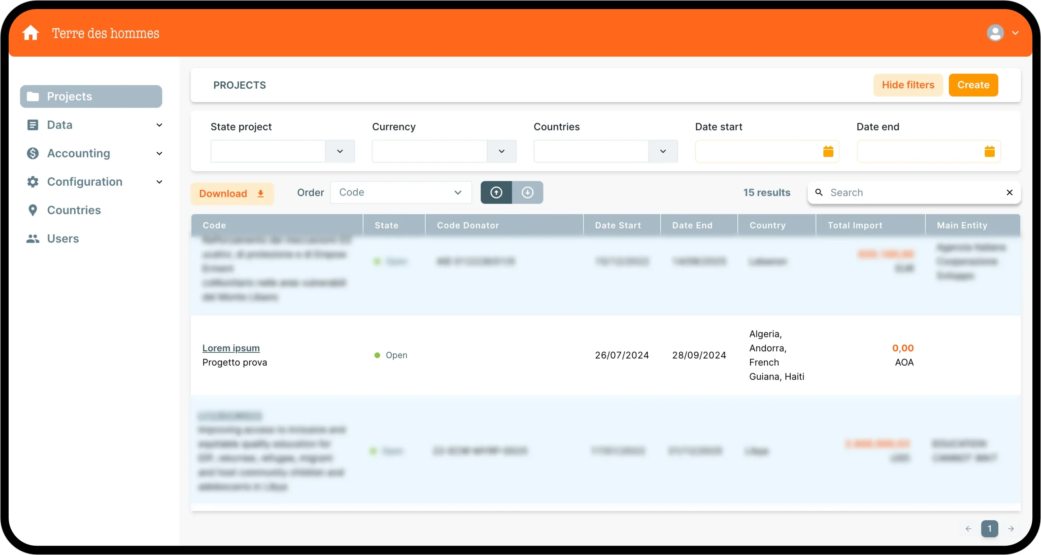This screenshot has width=1041, height=555.
Task: Toggle Hide filters button
Action: [x=908, y=85]
